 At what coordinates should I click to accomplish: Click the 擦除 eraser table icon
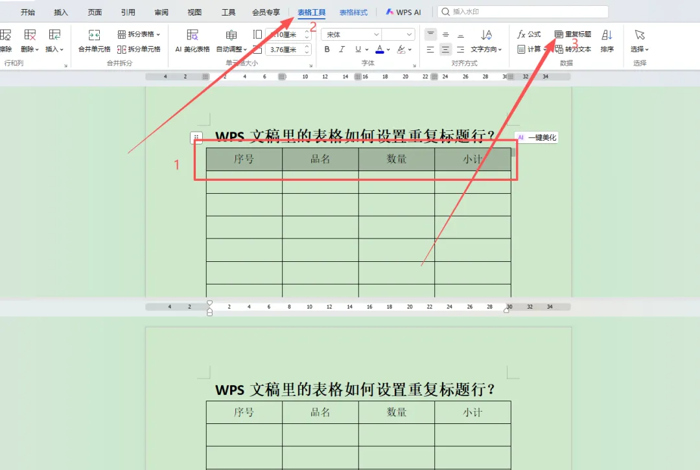tap(5, 35)
